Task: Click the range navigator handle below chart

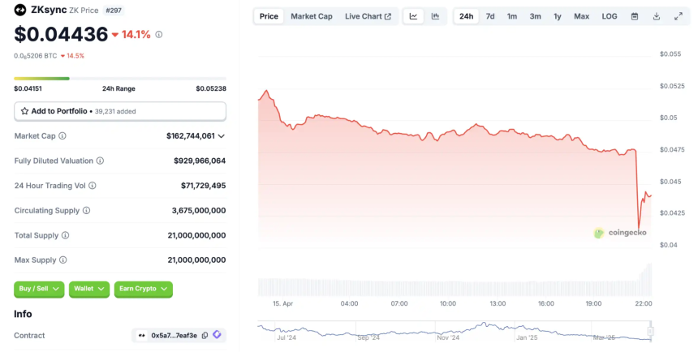Action: (x=650, y=332)
